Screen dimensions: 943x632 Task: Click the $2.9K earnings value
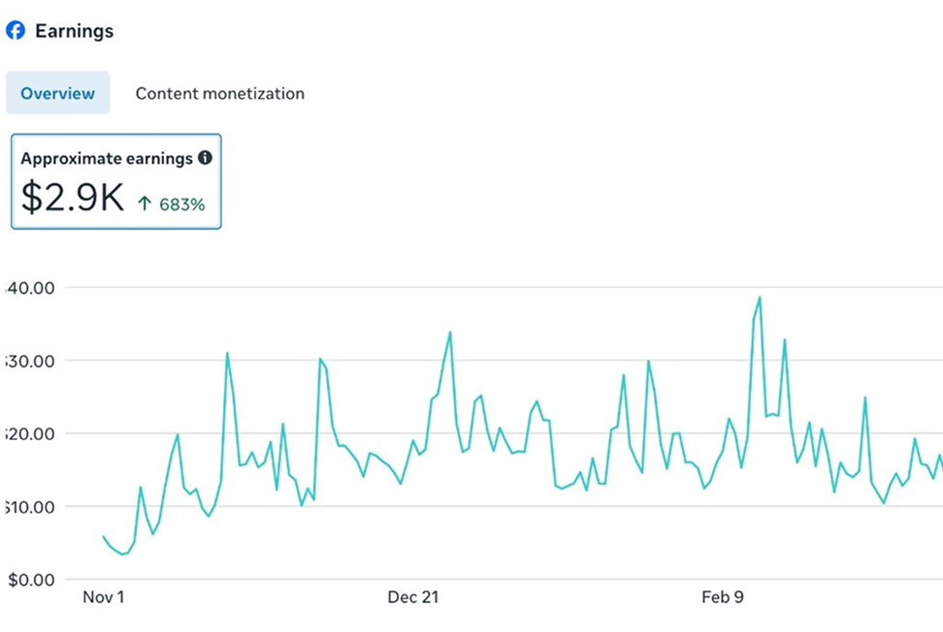point(72,197)
